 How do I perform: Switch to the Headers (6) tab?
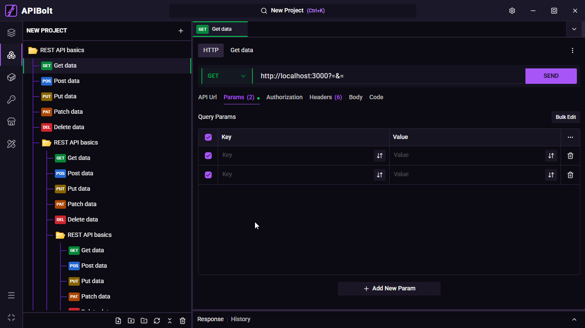tap(326, 97)
